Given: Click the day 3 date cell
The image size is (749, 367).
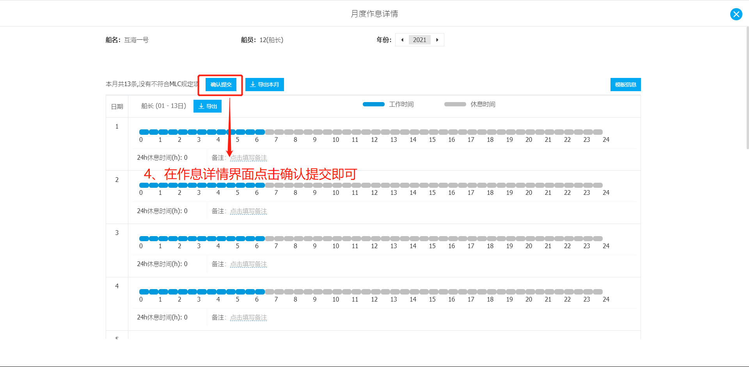Looking at the screenshot, I should tap(117, 251).
